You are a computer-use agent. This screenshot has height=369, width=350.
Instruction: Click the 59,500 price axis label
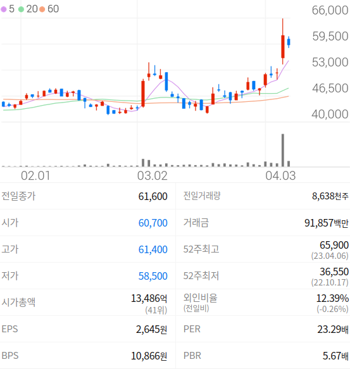[330, 36]
